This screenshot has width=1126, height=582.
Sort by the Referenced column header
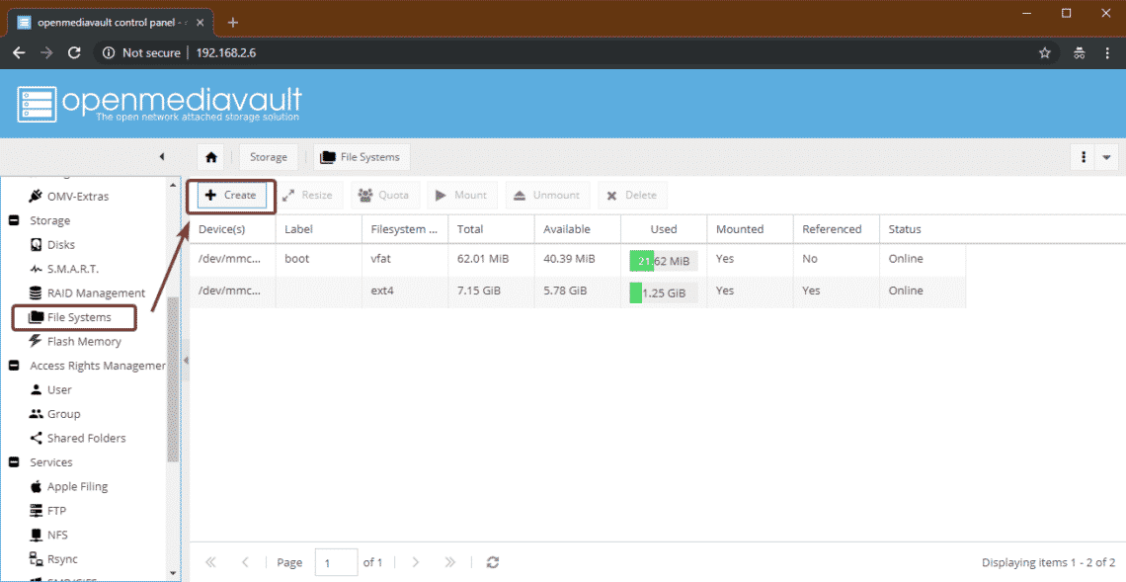point(836,229)
